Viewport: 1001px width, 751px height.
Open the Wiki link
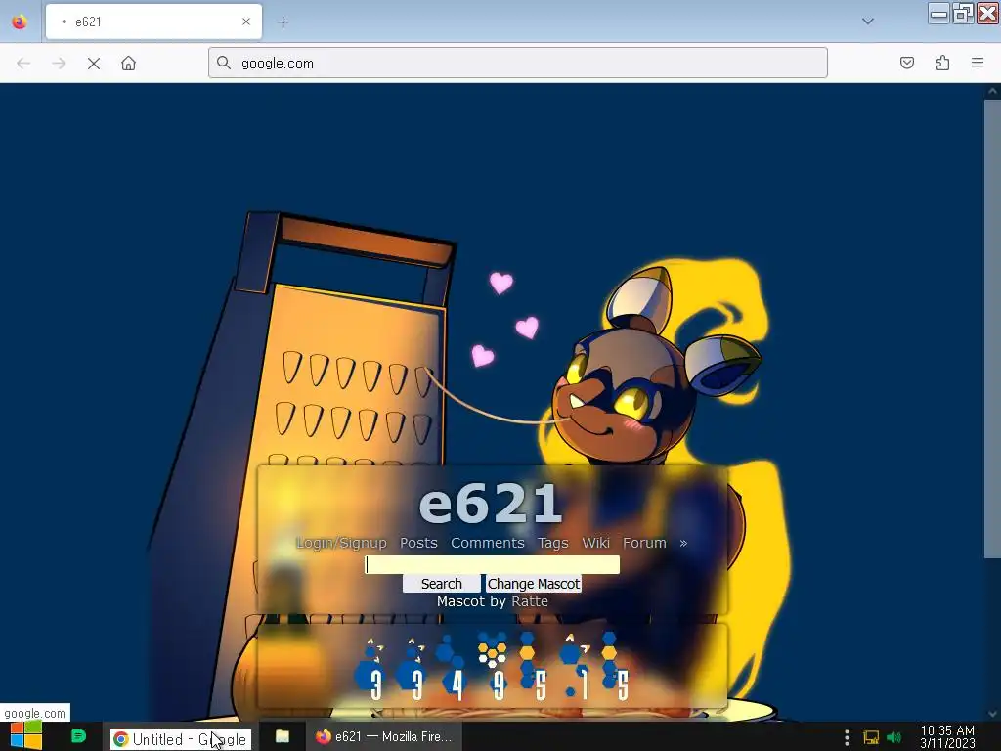coord(595,543)
